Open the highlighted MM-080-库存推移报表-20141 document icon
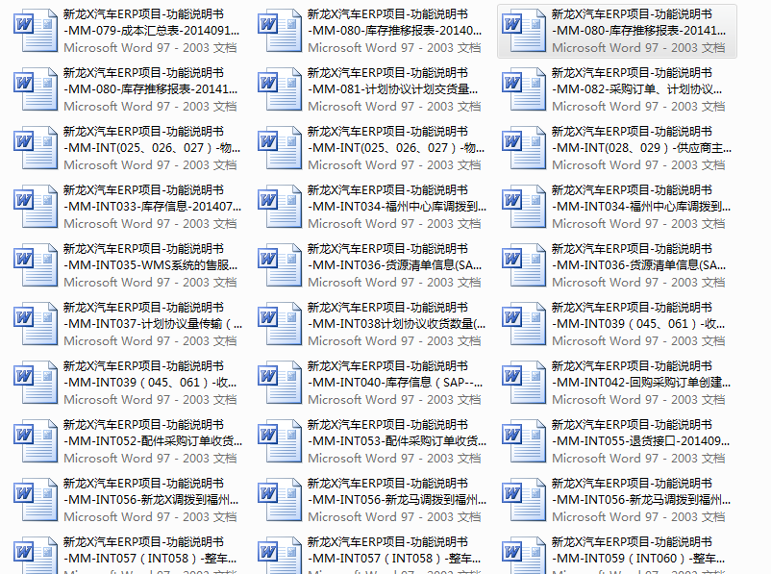 (523, 31)
